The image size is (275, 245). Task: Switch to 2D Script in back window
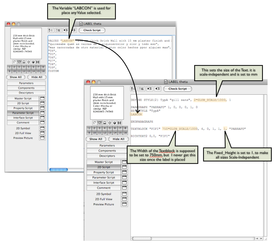pos(23,103)
